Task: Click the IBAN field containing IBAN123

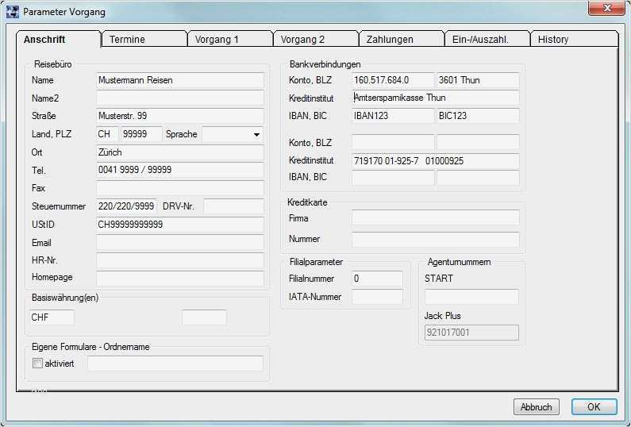Action: pos(393,116)
